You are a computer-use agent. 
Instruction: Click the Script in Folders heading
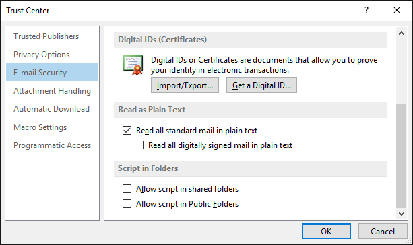[x=148, y=168]
